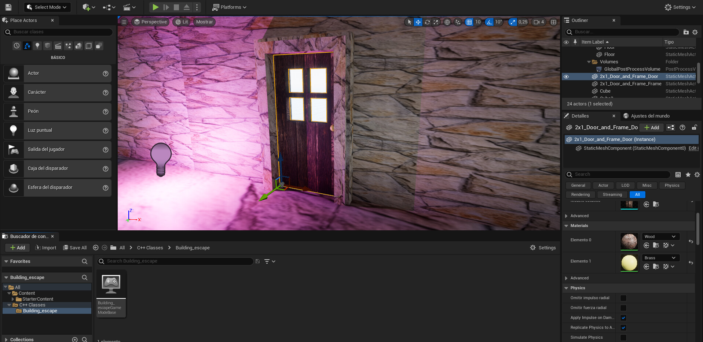The height and width of the screenshot is (342, 703).
Task: Enable the Simulate Physics checkbox
Action: click(x=623, y=337)
